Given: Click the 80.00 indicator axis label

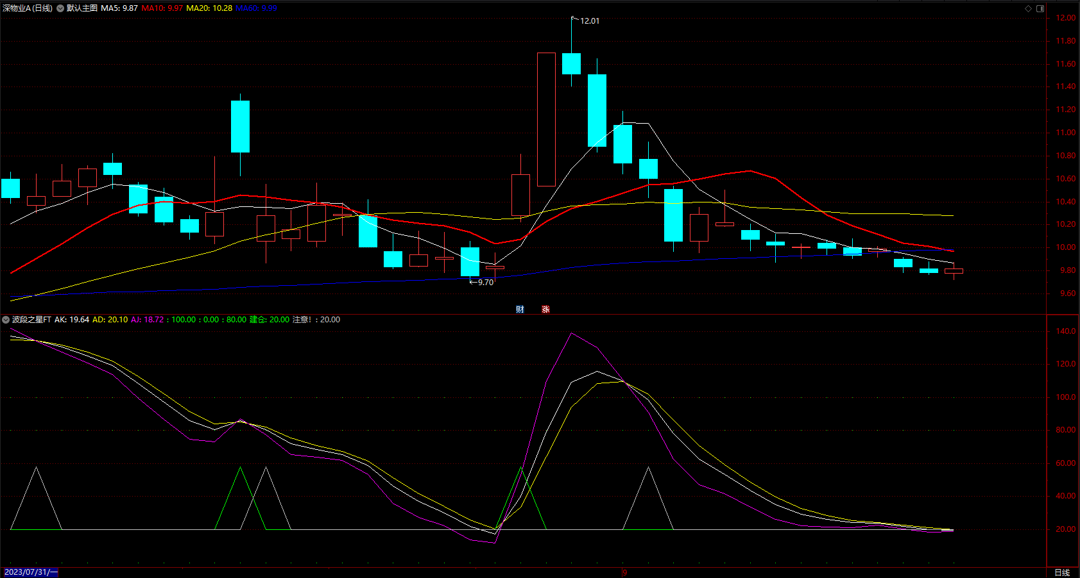Looking at the screenshot, I should pos(1066,430).
